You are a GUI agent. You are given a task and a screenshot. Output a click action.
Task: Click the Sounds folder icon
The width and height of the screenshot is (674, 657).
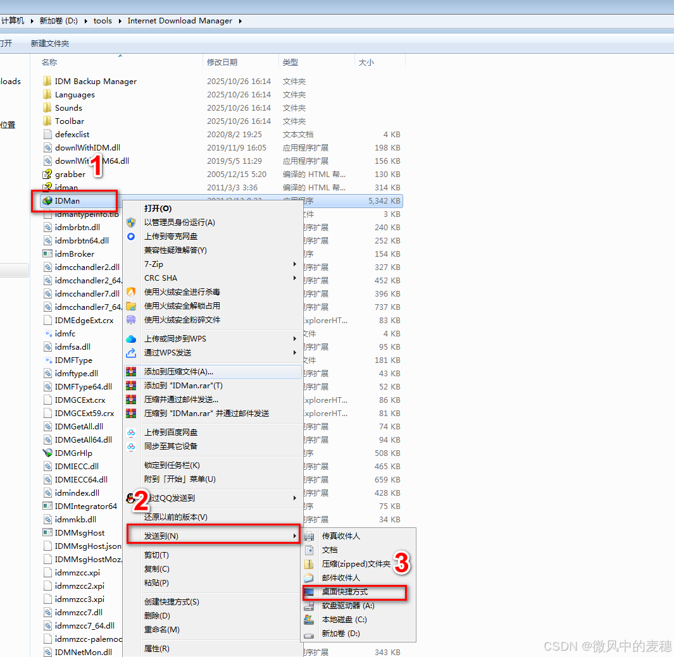[47, 107]
